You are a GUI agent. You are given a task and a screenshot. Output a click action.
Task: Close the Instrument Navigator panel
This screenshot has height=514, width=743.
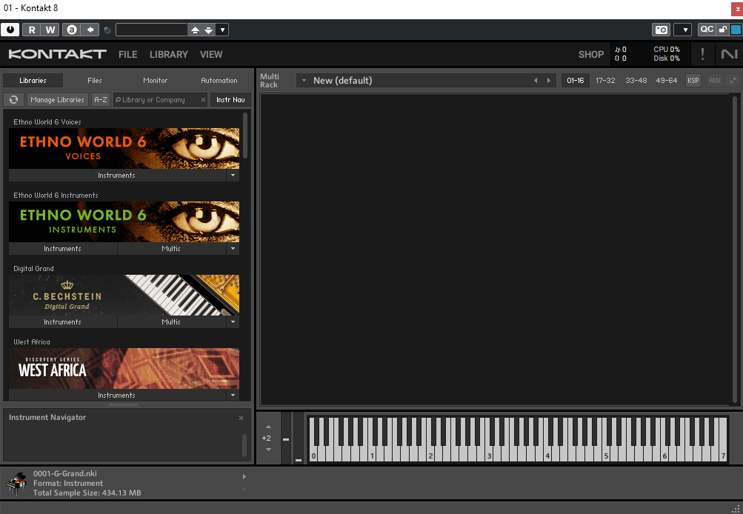241,418
